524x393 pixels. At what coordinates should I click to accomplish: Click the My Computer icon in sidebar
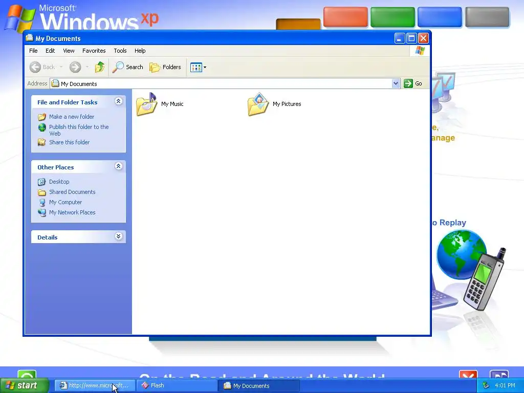point(42,203)
